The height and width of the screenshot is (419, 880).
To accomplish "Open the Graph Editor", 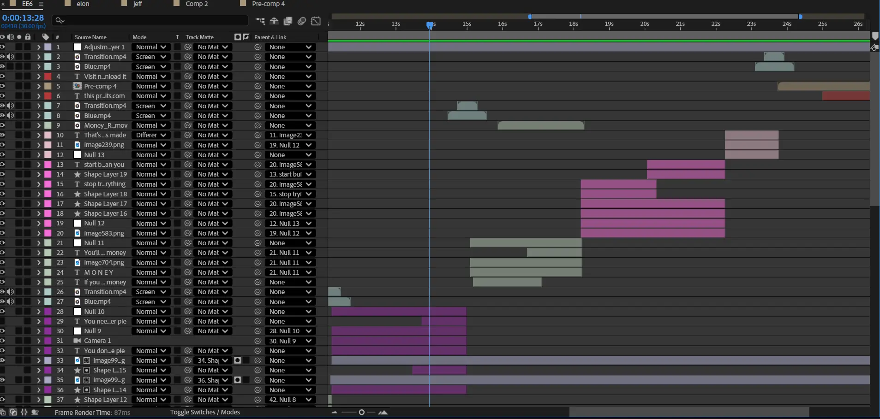I will (316, 21).
